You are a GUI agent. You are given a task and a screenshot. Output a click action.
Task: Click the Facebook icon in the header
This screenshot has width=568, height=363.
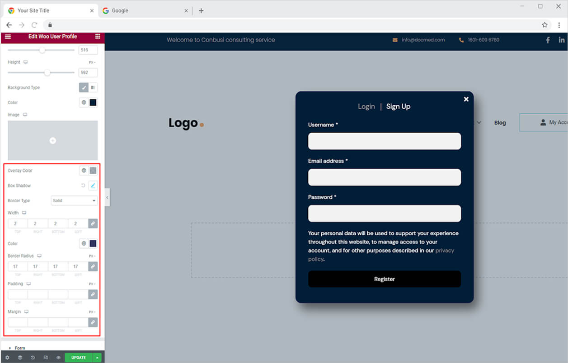pyautogui.click(x=548, y=40)
